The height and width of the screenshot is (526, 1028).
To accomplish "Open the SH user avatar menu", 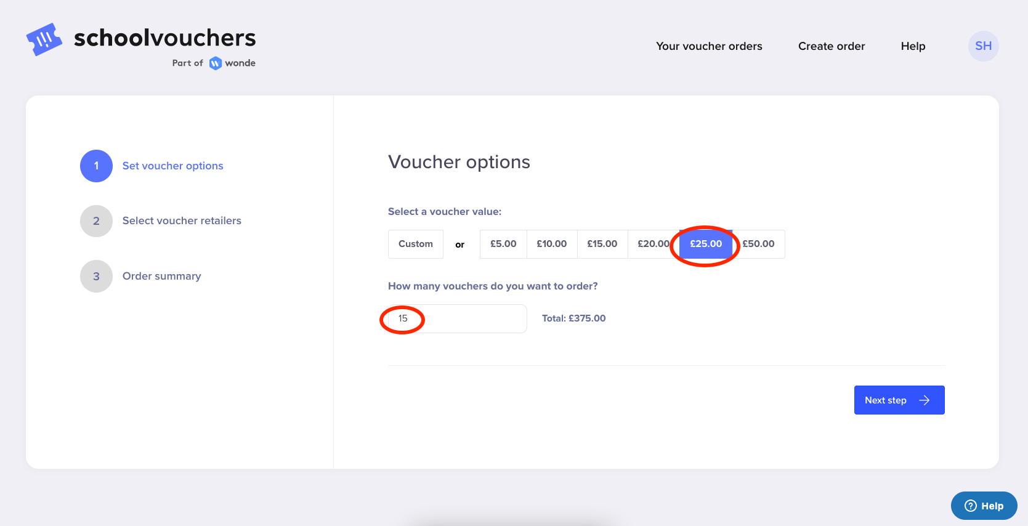I will click(983, 46).
